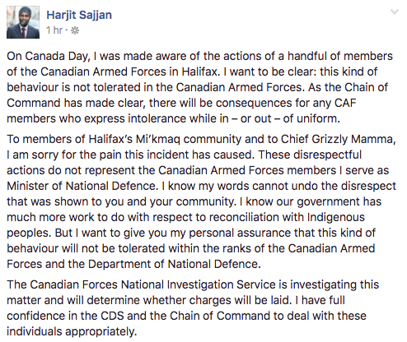Visit the Harjit Sajjan profile name link

[79, 15]
